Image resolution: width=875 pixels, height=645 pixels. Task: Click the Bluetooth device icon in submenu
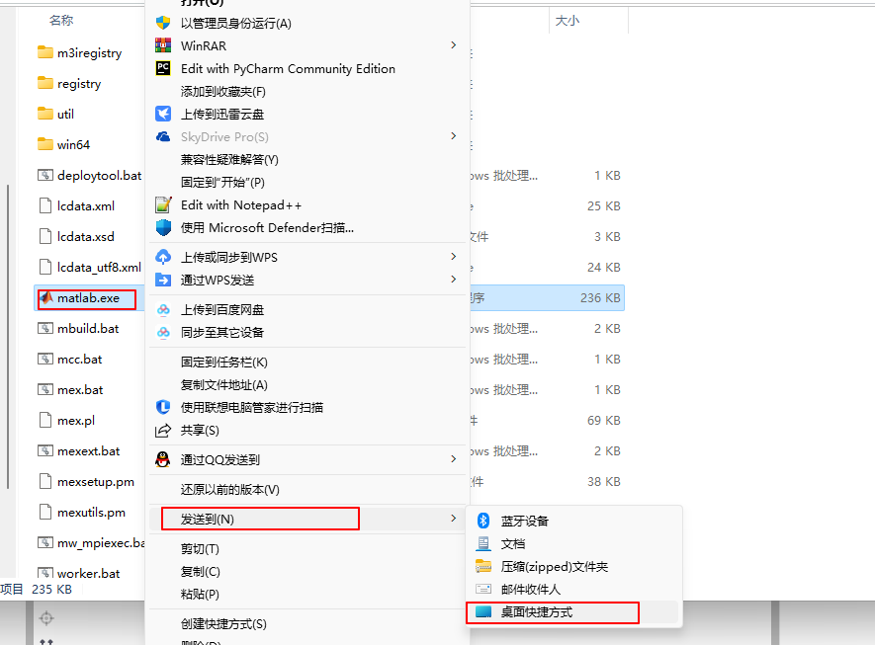tap(483, 521)
